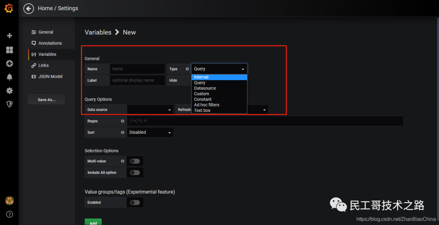This screenshot has height=225, width=439.
Task: Select Ad hoc filters option
Action: coord(219,105)
